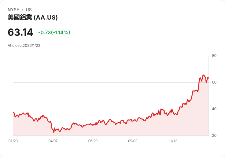Click the right end of the red price line
225x157 pixels.
tap(208, 78)
